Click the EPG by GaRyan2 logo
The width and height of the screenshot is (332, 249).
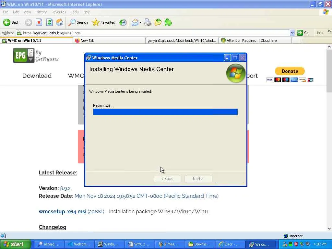coord(36,55)
